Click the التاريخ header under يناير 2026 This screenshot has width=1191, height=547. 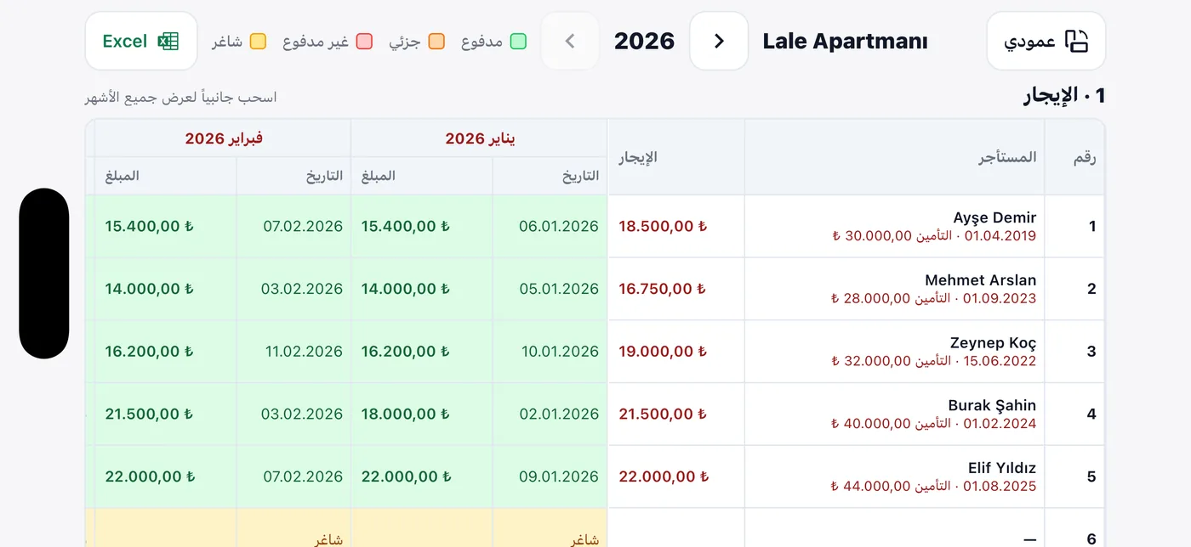[x=580, y=176]
